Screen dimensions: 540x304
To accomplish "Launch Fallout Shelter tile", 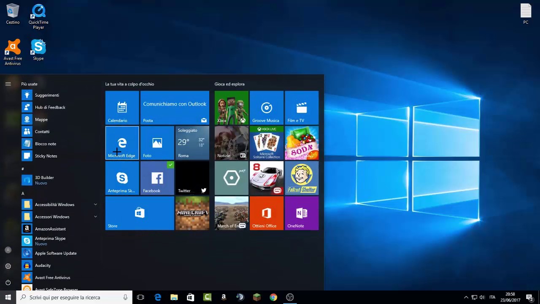I will 302,178.
